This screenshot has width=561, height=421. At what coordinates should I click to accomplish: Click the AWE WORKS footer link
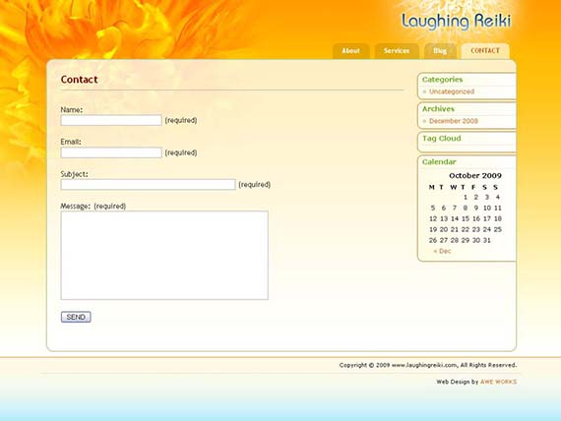pyautogui.click(x=498, y=382)
